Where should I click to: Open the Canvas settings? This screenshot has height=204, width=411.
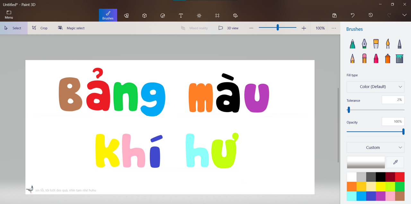[x=217, y=15]
